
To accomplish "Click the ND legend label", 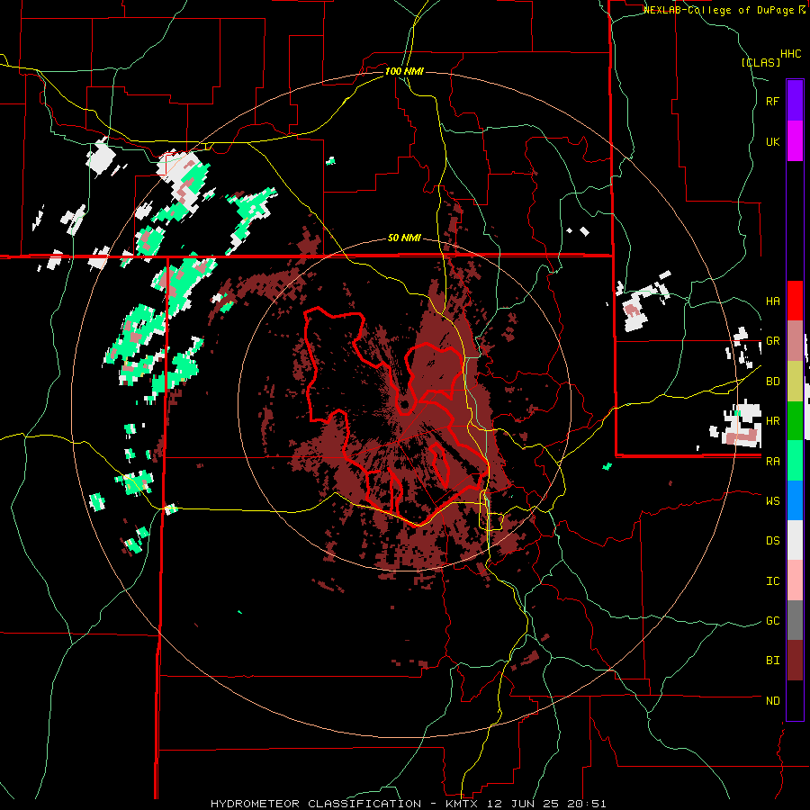I will [x=772, y=701].
